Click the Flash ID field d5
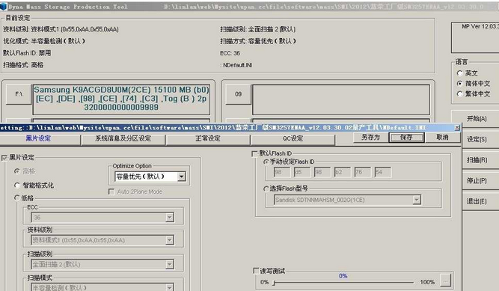Image resolution: width=499 pixels, height=291 pixels. click(x=302, y=172)
